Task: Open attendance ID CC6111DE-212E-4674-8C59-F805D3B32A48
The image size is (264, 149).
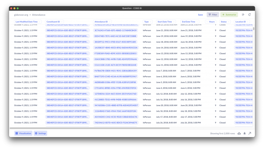Action: tap(115, 65)
